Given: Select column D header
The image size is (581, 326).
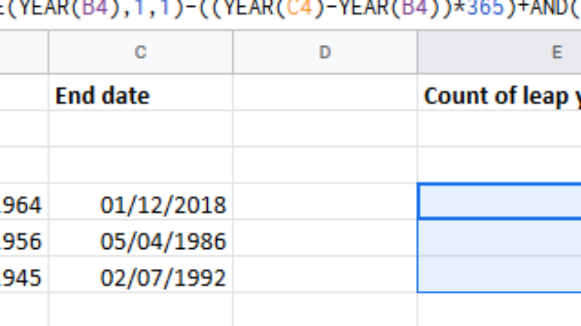Looking at the screenshot, I should coord(325,52).
